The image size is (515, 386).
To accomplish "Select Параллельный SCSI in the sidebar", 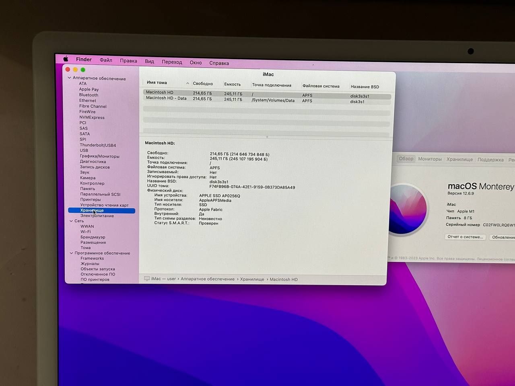I will tap(100, 194).
